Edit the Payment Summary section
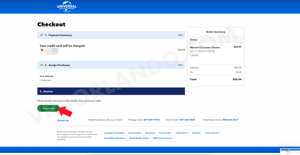 point(180,35)
